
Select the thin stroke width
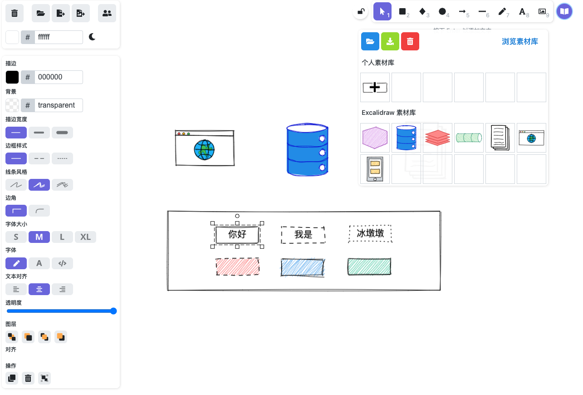[x=16, y=133]
